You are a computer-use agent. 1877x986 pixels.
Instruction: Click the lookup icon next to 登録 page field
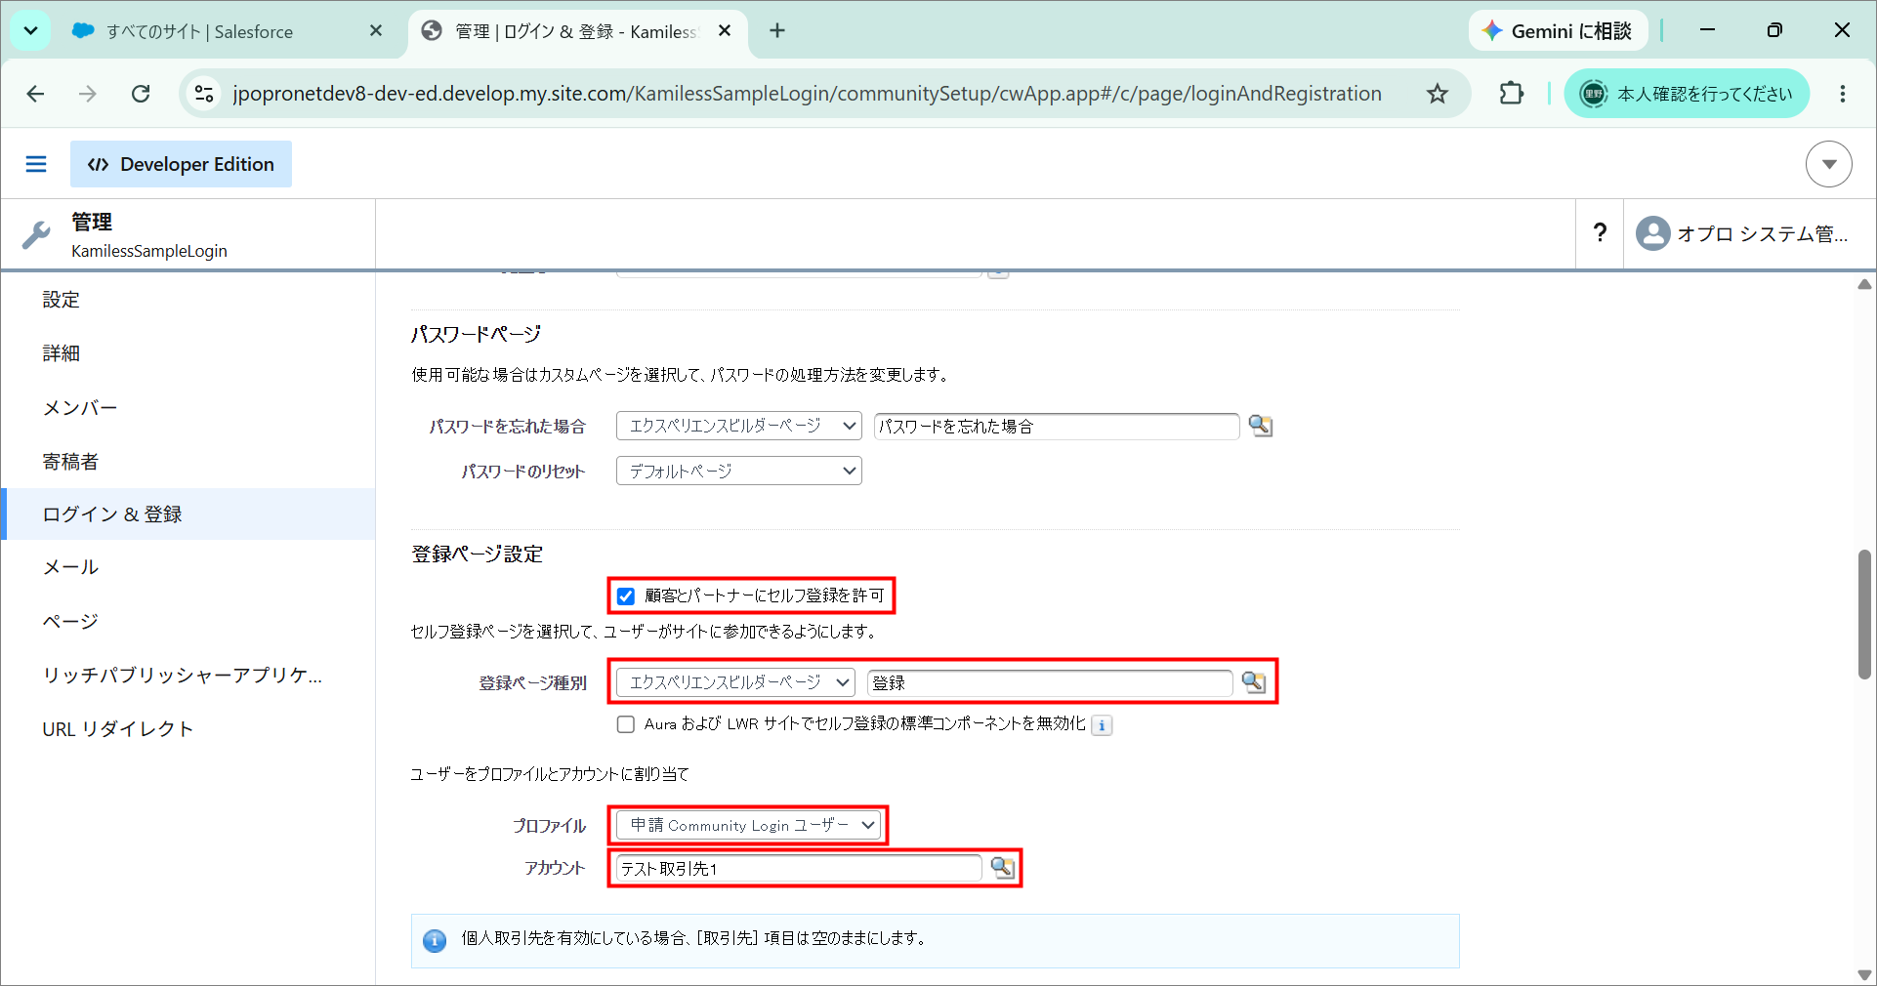[x=1253, y=682]
